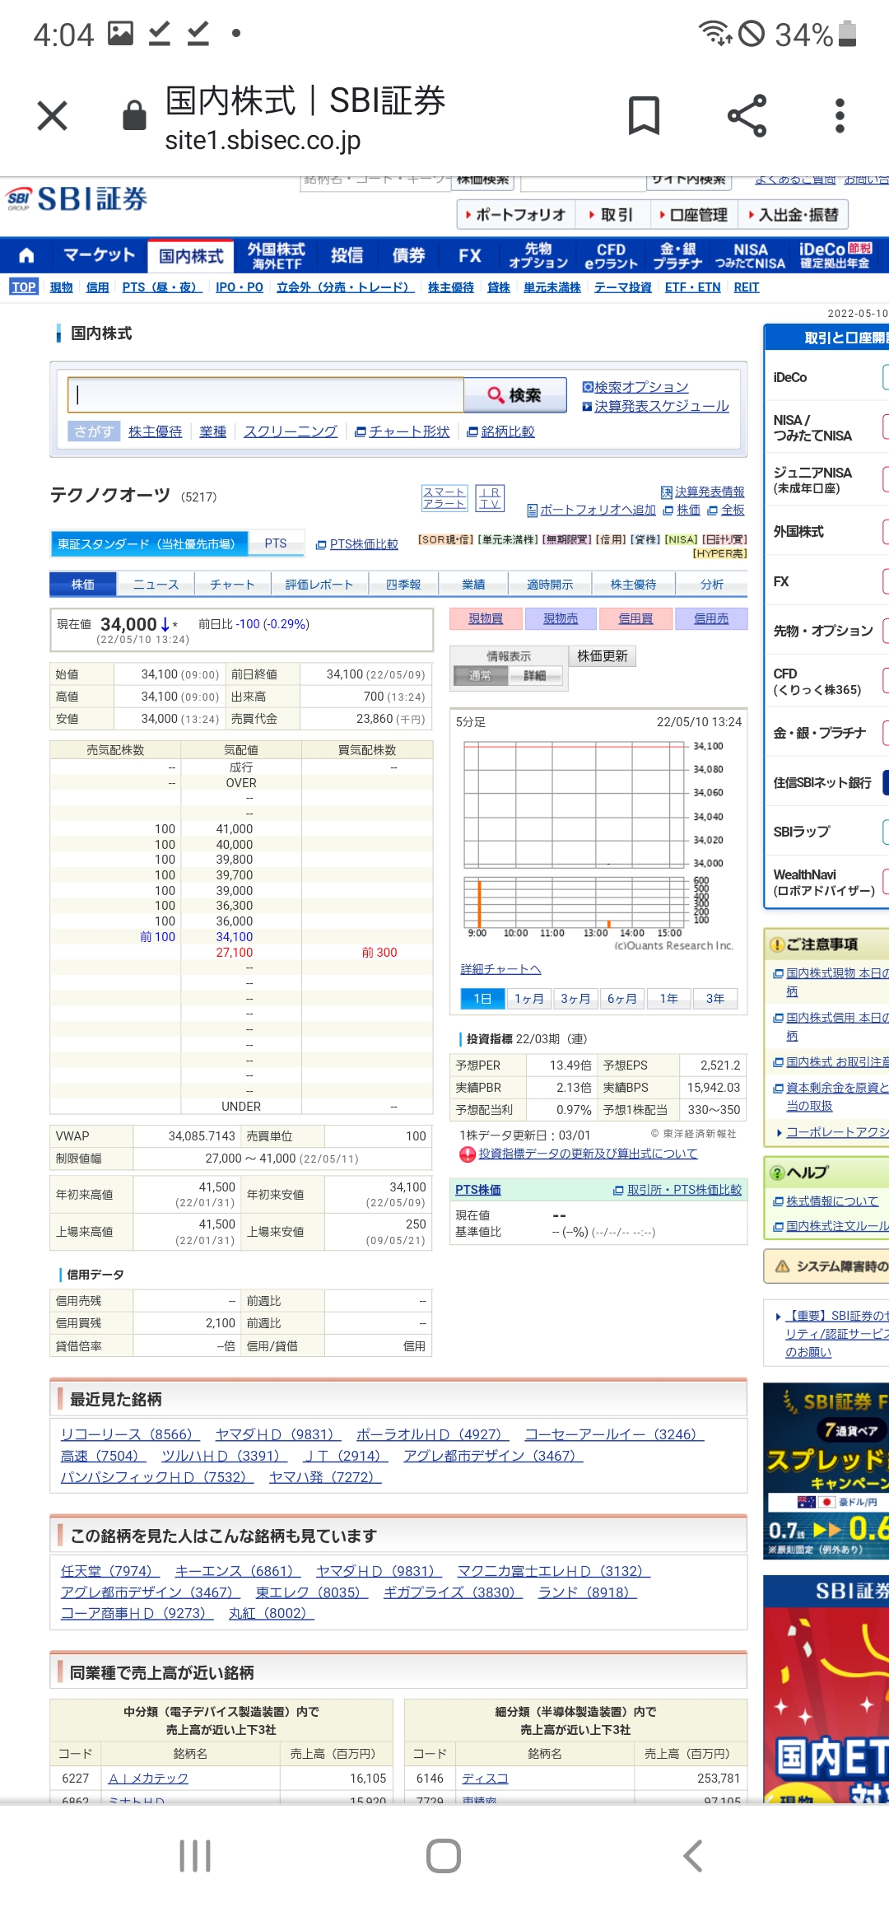Tap the Android home button
The image size is (889, 1907).
tap(444, 1855)
